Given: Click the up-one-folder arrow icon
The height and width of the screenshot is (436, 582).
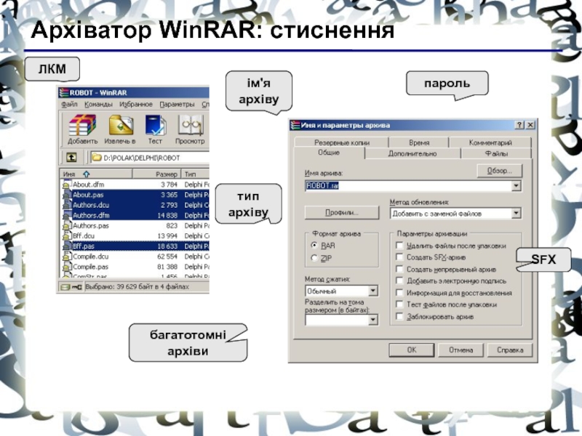Looking at the screenshot, I should coord(71,157).
